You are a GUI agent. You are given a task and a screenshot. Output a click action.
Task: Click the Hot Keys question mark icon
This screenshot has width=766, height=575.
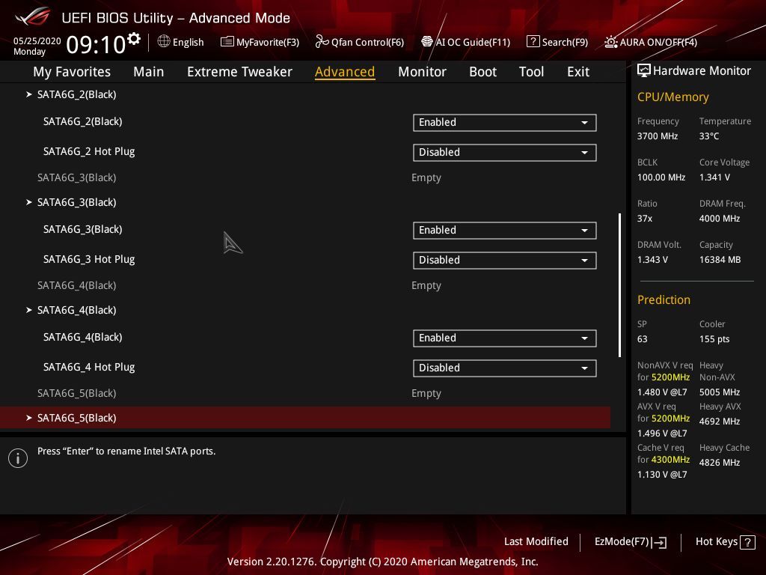pyautogui.click(x=747, y=542)
